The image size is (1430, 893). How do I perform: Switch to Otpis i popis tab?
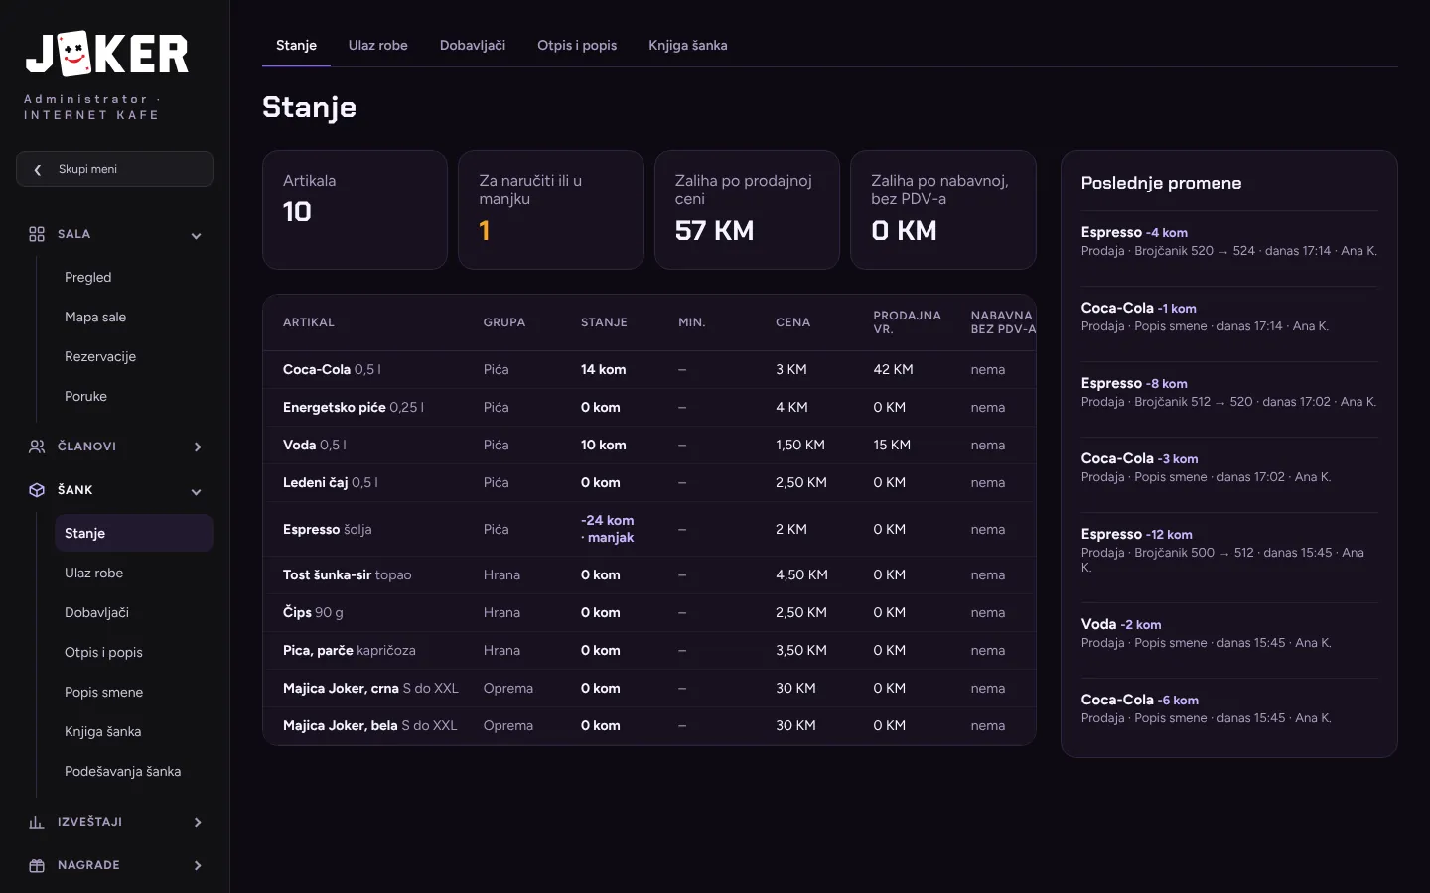click(577, 45)
